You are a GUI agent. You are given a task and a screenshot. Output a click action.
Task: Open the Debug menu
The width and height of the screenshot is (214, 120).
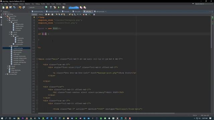tap(37, 4)
